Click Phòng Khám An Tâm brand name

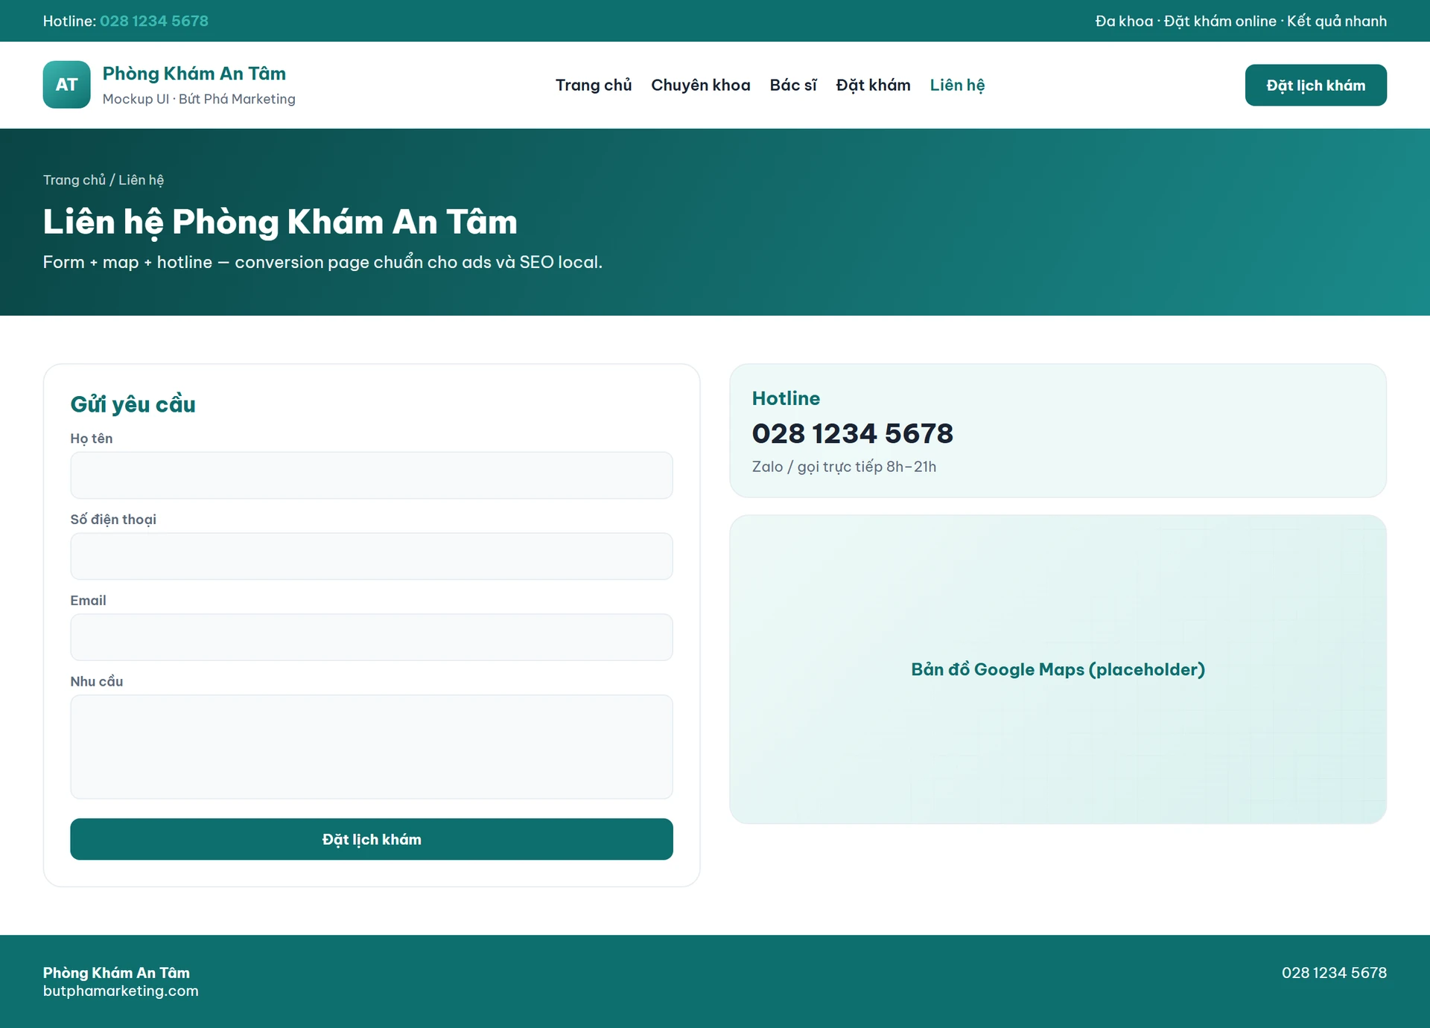[194, 73]
